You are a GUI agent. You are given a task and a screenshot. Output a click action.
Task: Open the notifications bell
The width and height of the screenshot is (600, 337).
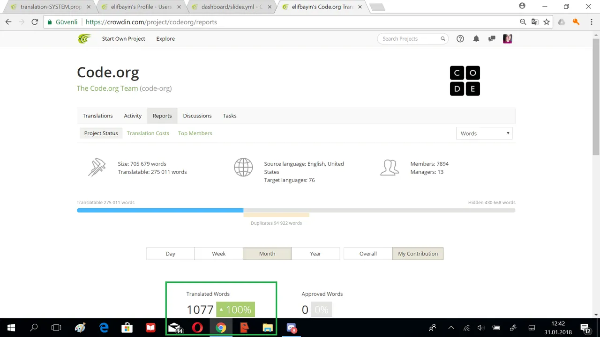(x=476, y=39)
